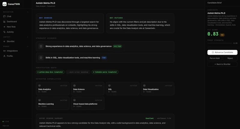The height and width of the screenshot is (129, 240).
Task: Click the Integrations link icon
Action: [4, 51]
